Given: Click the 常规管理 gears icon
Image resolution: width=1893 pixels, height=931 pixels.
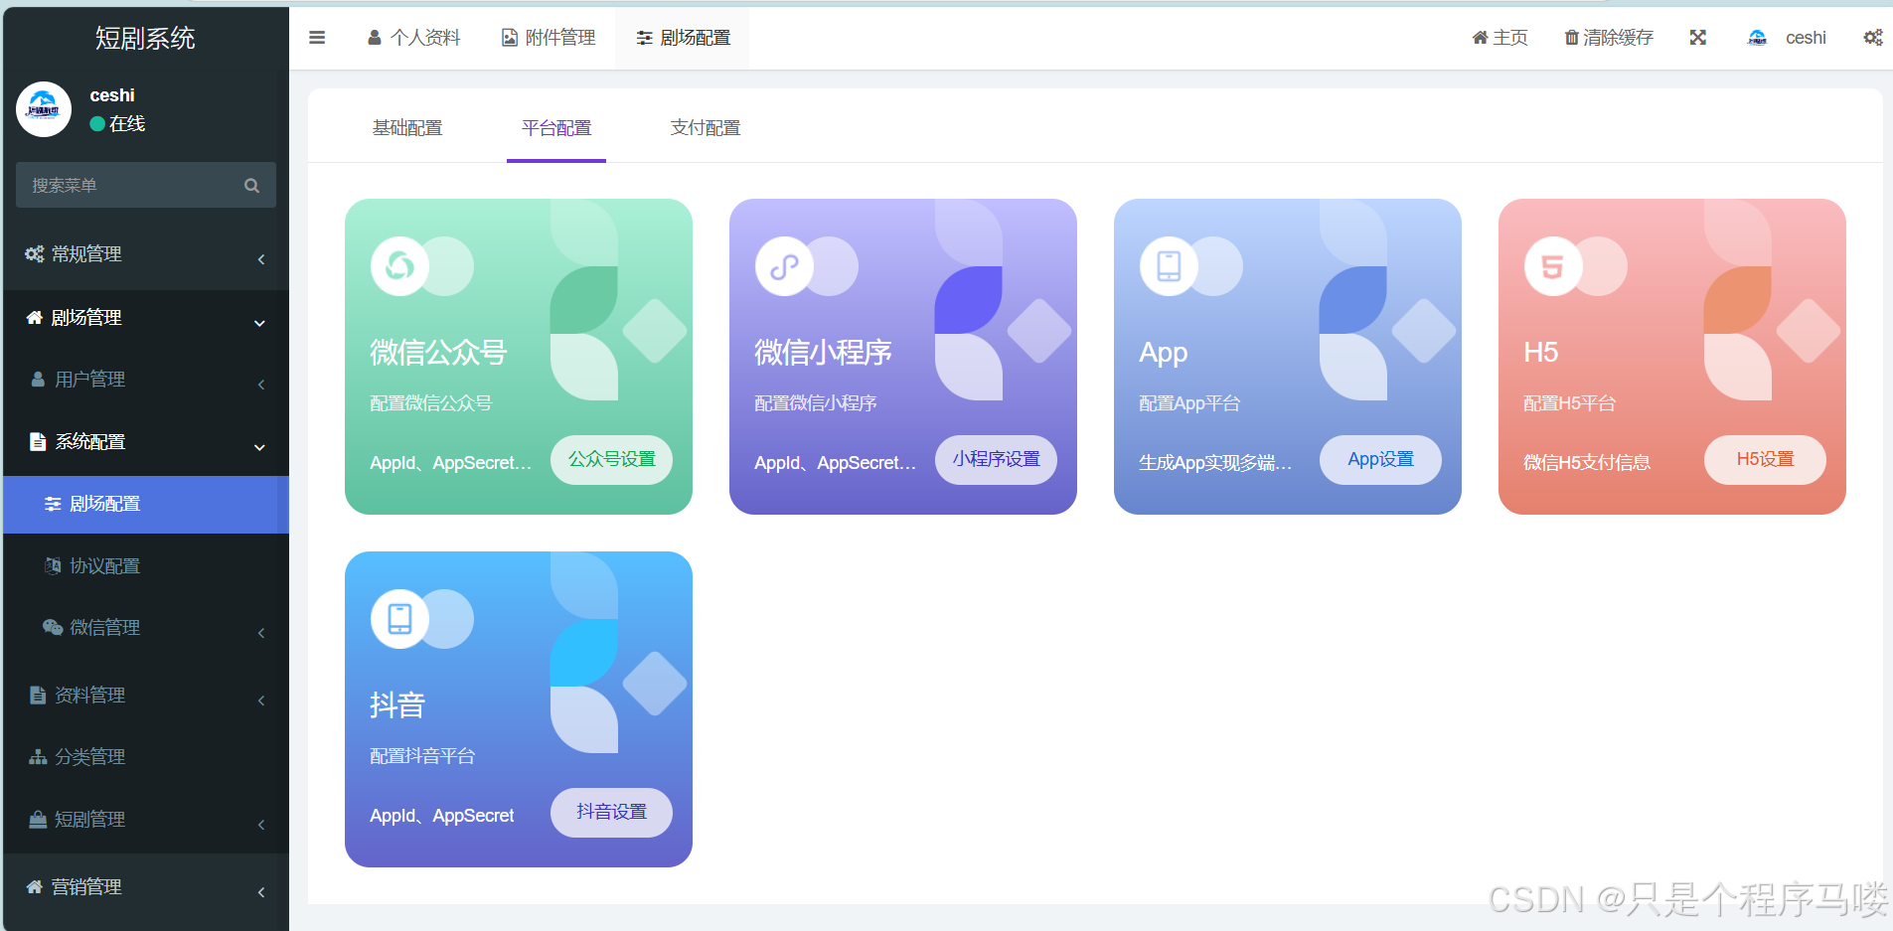Looking at the screenshot, I should (x=35, y=254).
